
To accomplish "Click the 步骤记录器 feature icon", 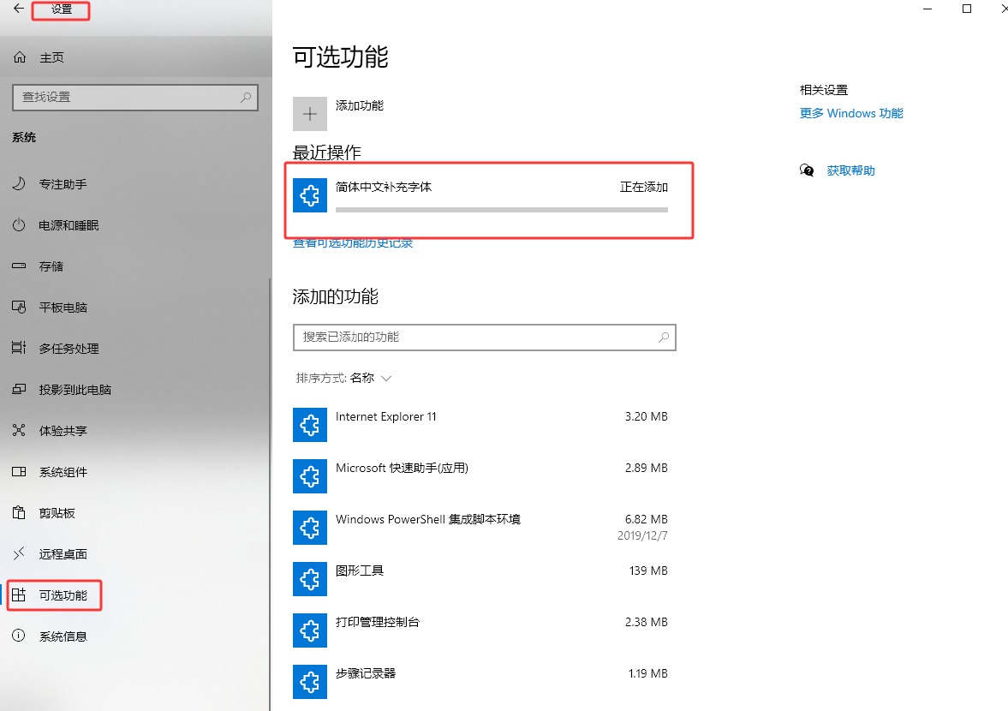I will coord(310,682).
